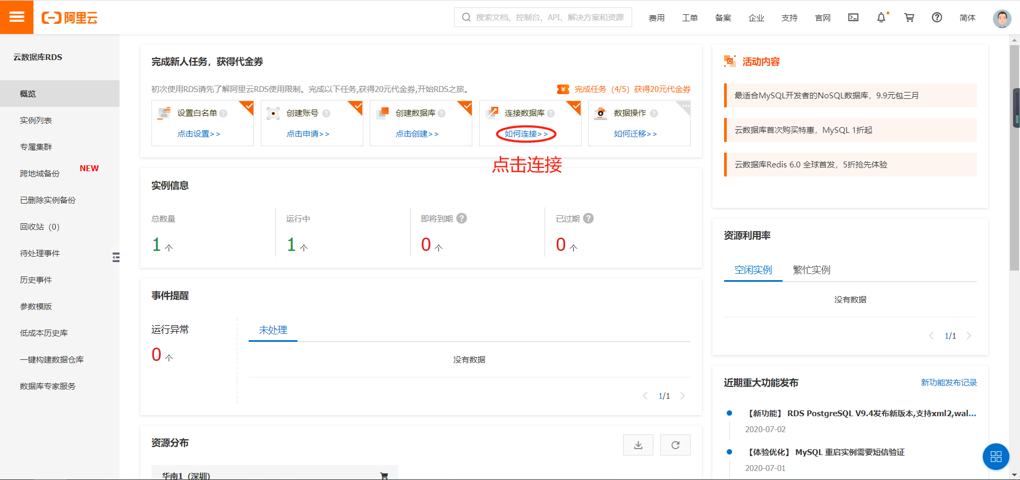Refresh the 资源分布 panel
This screenshot has width=1020, height=480.
(x=675, y=444)
